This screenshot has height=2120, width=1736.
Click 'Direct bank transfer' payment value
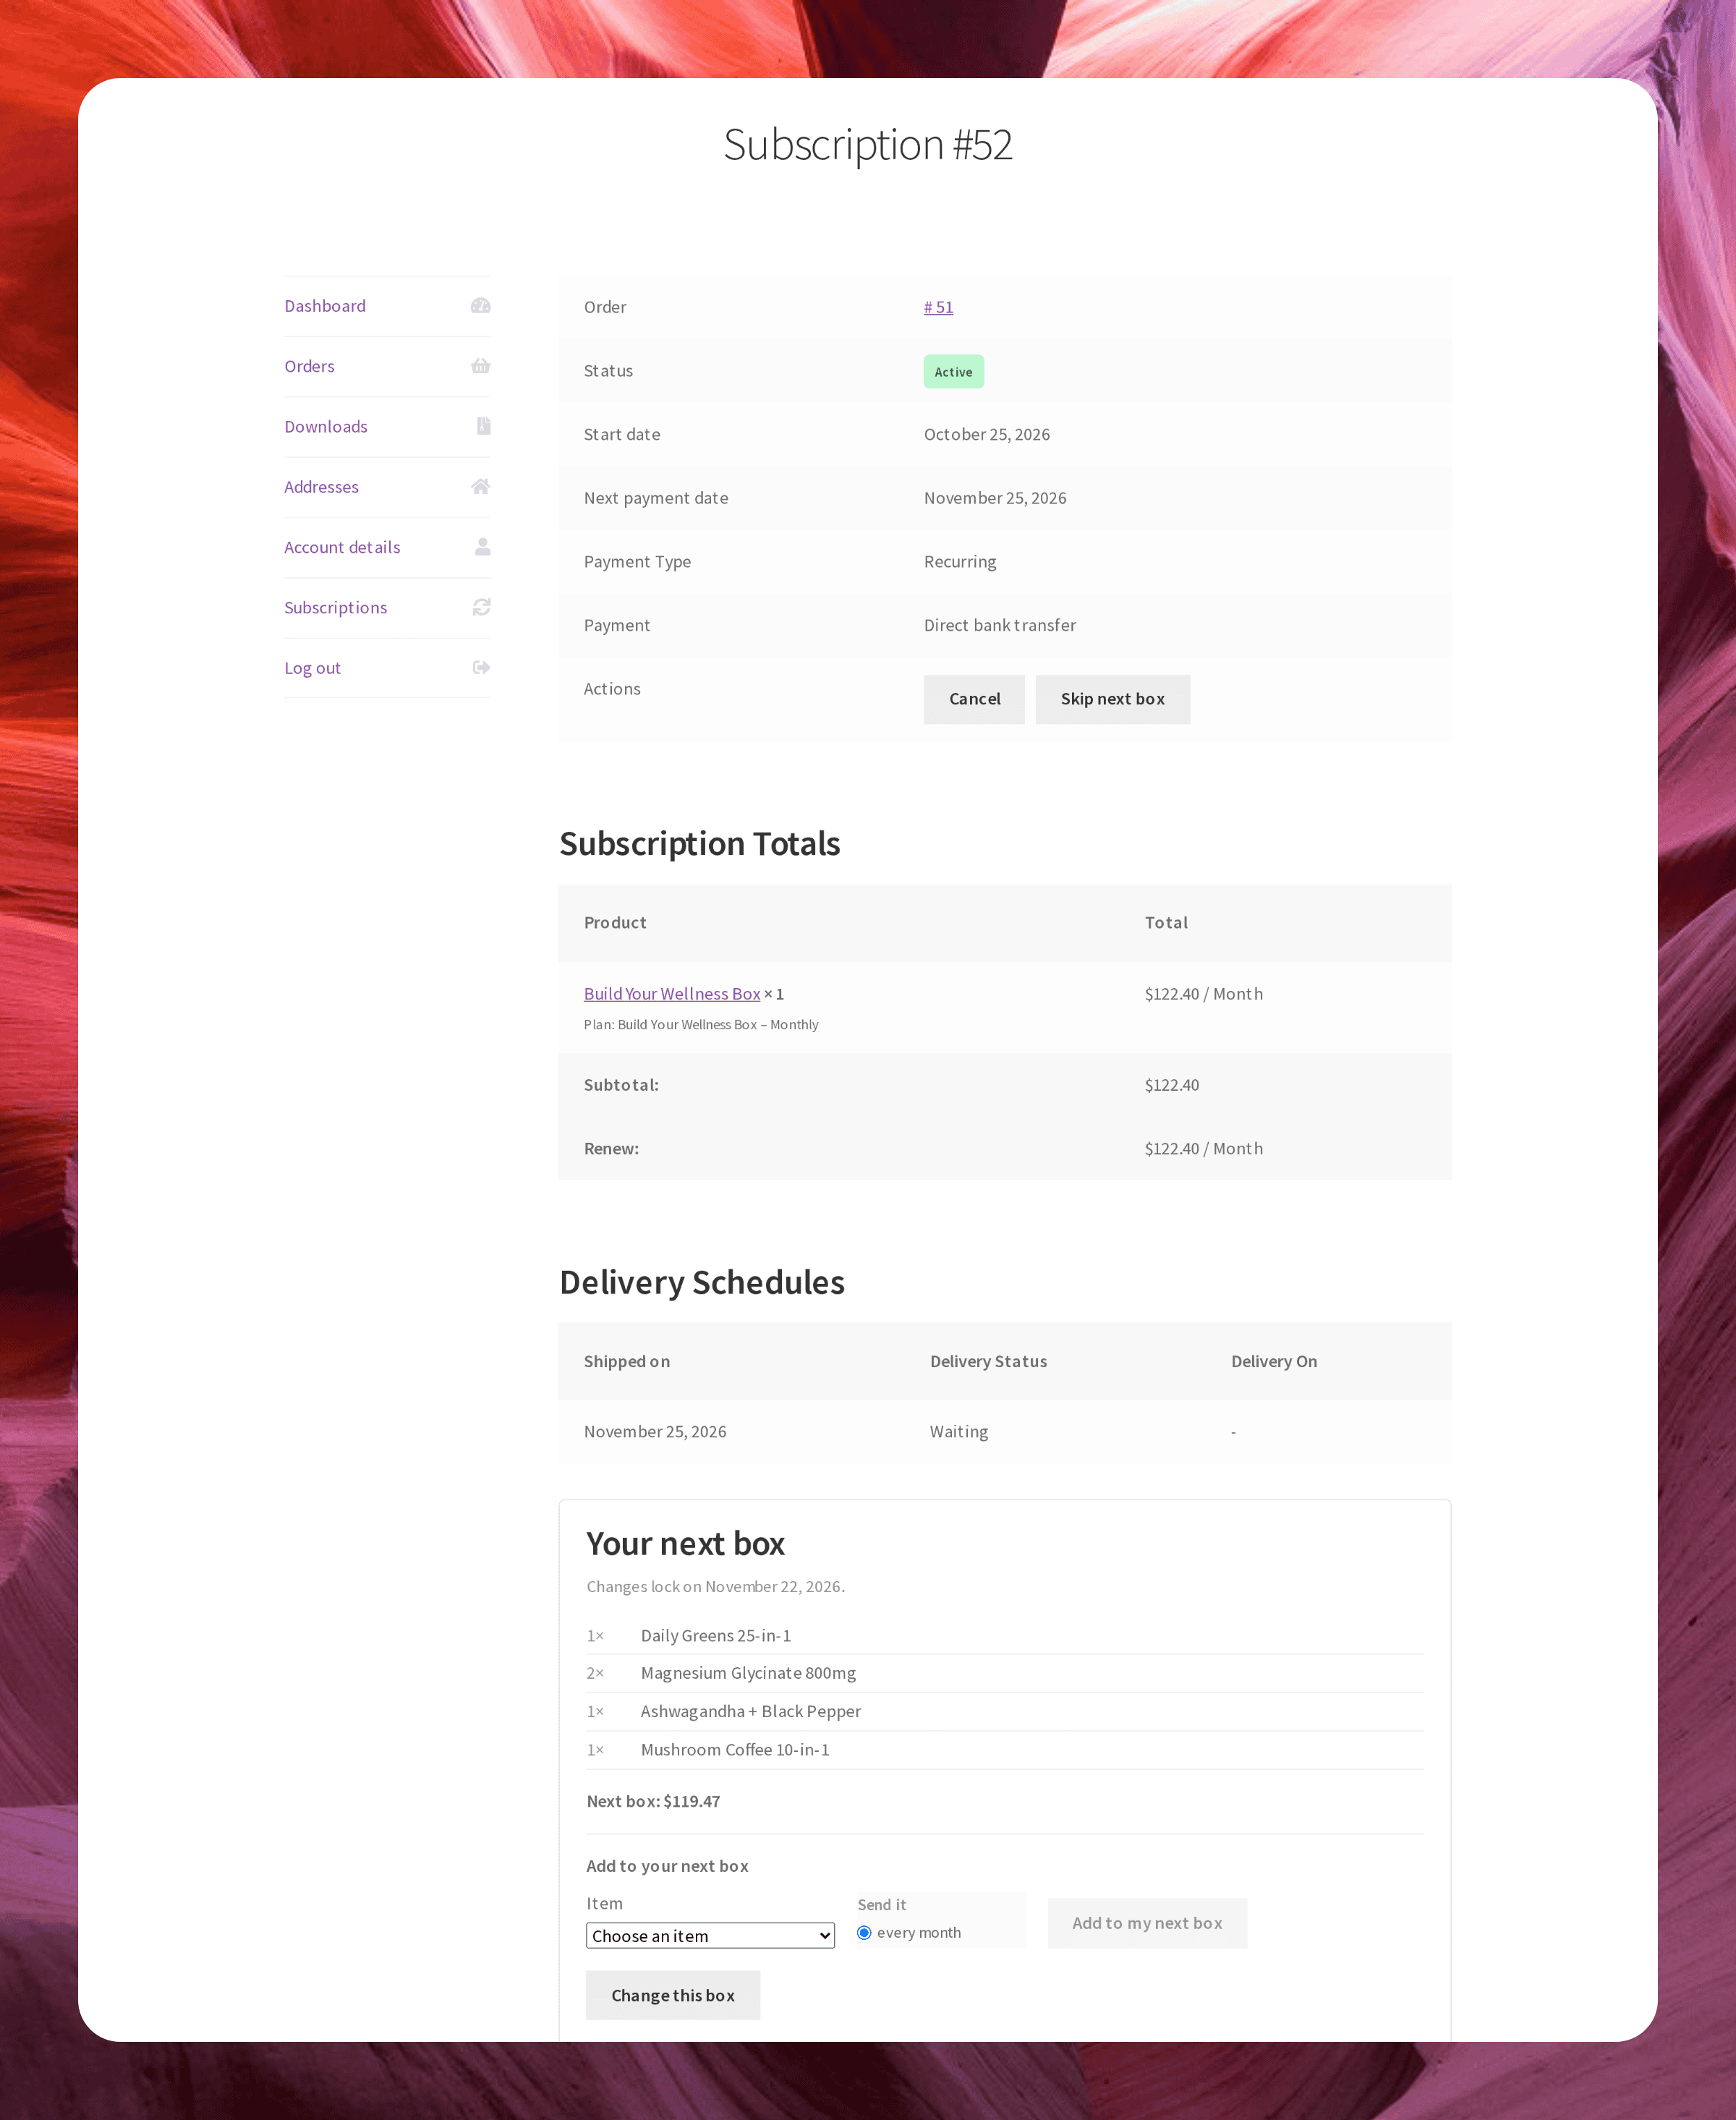coord(1000,625)
